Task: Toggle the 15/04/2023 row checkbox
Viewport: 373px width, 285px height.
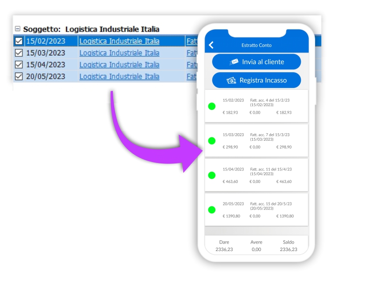Action: 19,65
